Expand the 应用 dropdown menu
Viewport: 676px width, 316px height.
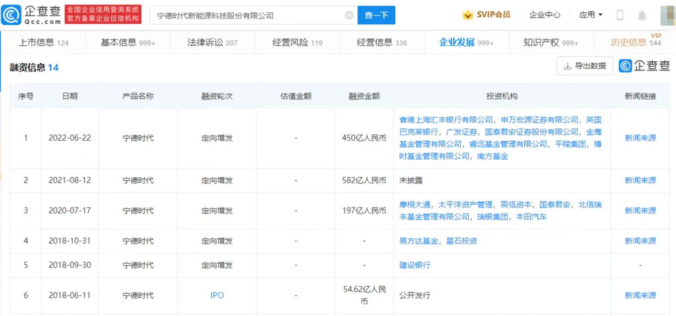click(591, 15)
